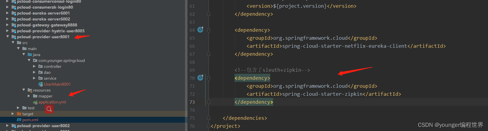Viewport: 488px width, 131px height.
Task: Click the spring-cloud-starter-netflix-eureka-client artifactId text
Action: tap(345, 46)
